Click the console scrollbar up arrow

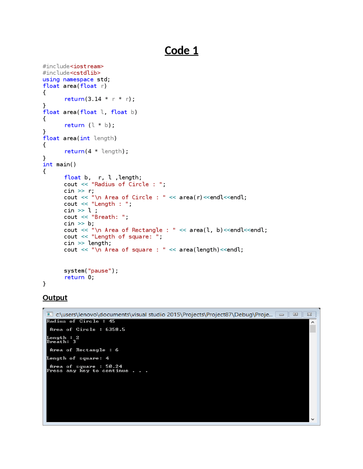click(313, 322)
